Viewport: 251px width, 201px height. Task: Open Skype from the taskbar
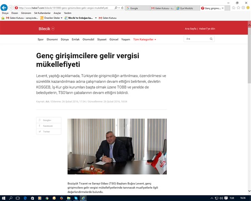pos(76,198)
